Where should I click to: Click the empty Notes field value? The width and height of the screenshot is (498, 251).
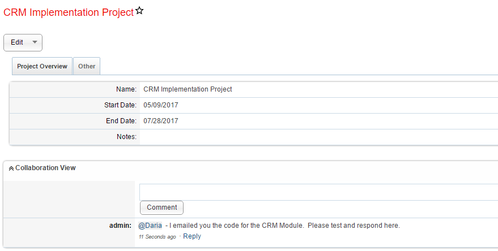coord(319,137)
